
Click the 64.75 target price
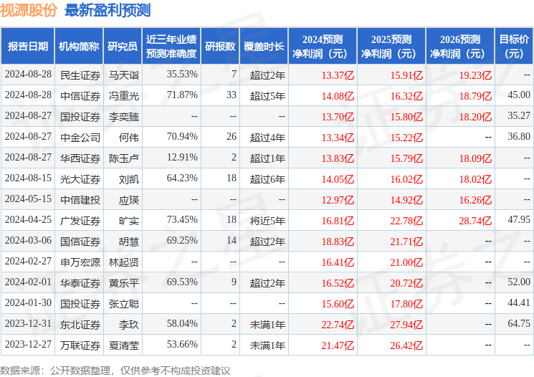pos(519,323)
